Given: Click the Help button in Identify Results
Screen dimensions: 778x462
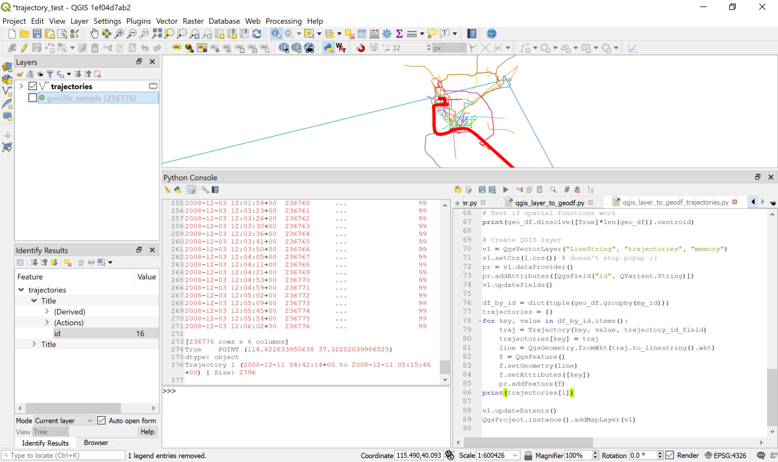Looking at the screenshot, I should click(147, 432).
